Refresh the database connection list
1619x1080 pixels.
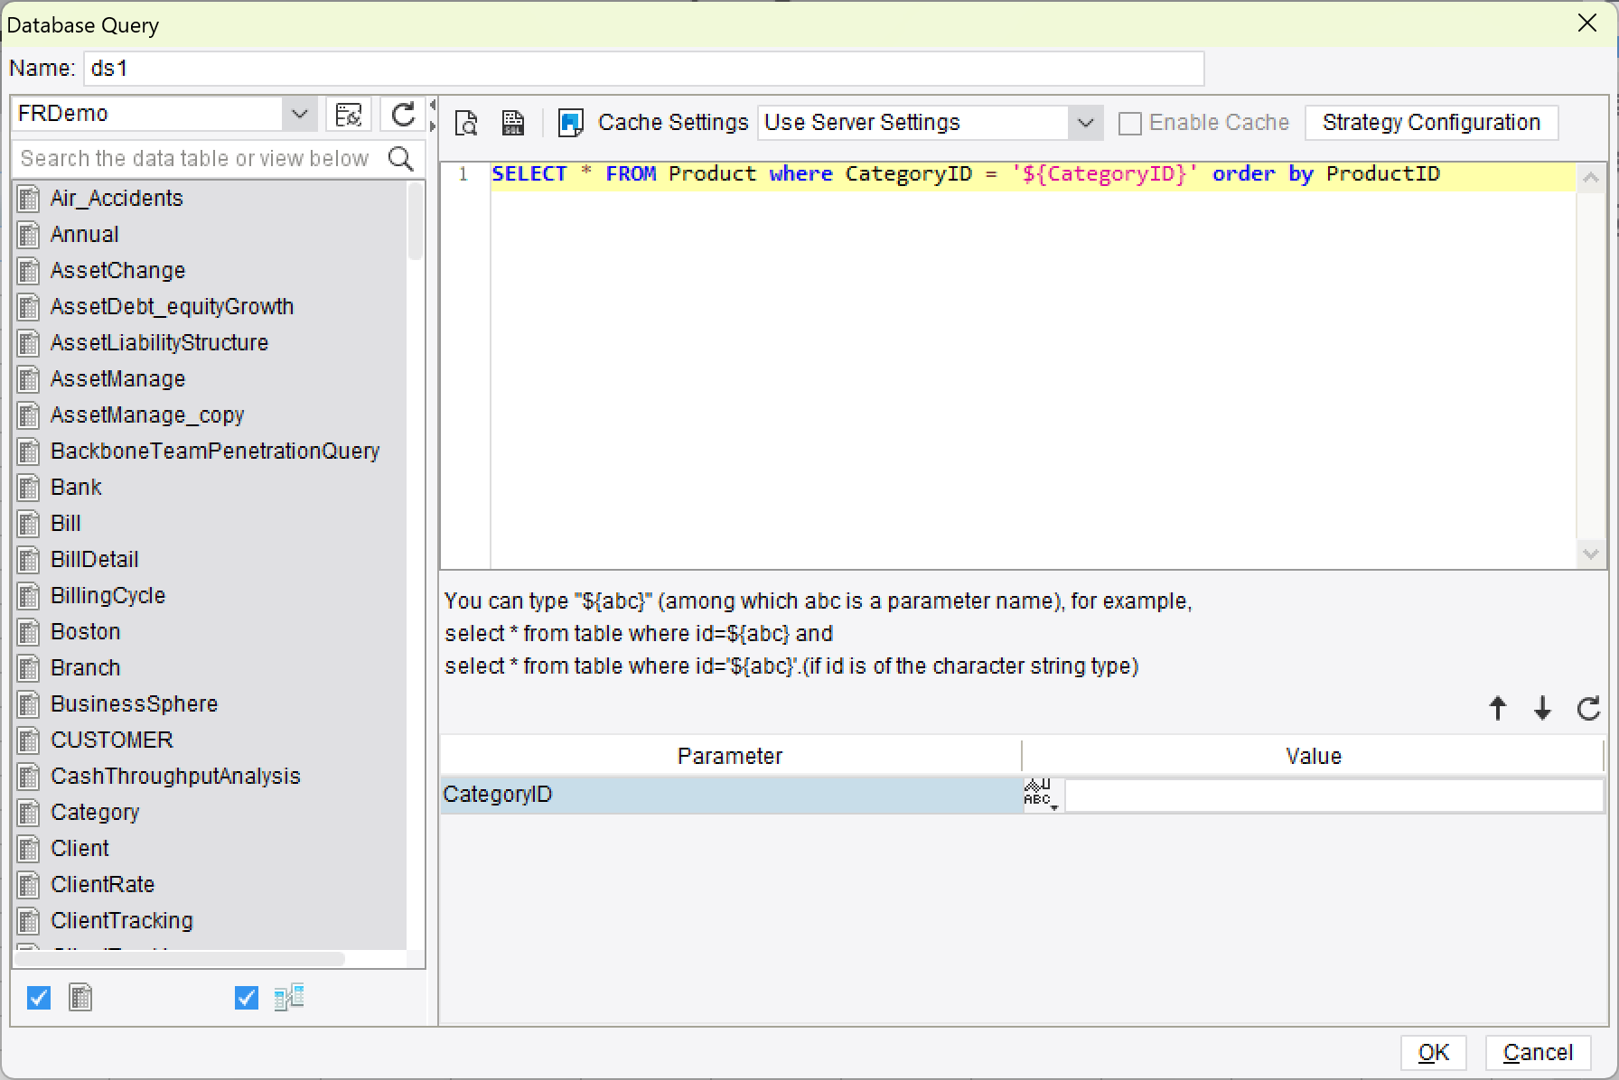[x=404, y=114]
